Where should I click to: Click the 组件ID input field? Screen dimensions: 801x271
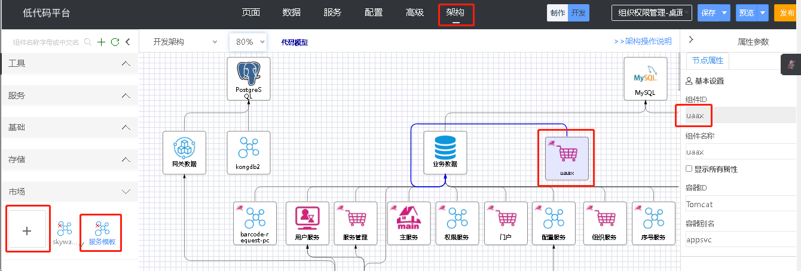tap(741, 116)
